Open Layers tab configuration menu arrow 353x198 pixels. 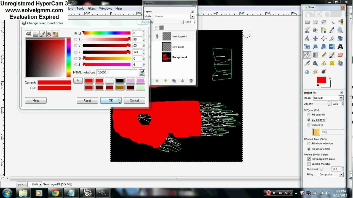(x=192, y=11)
